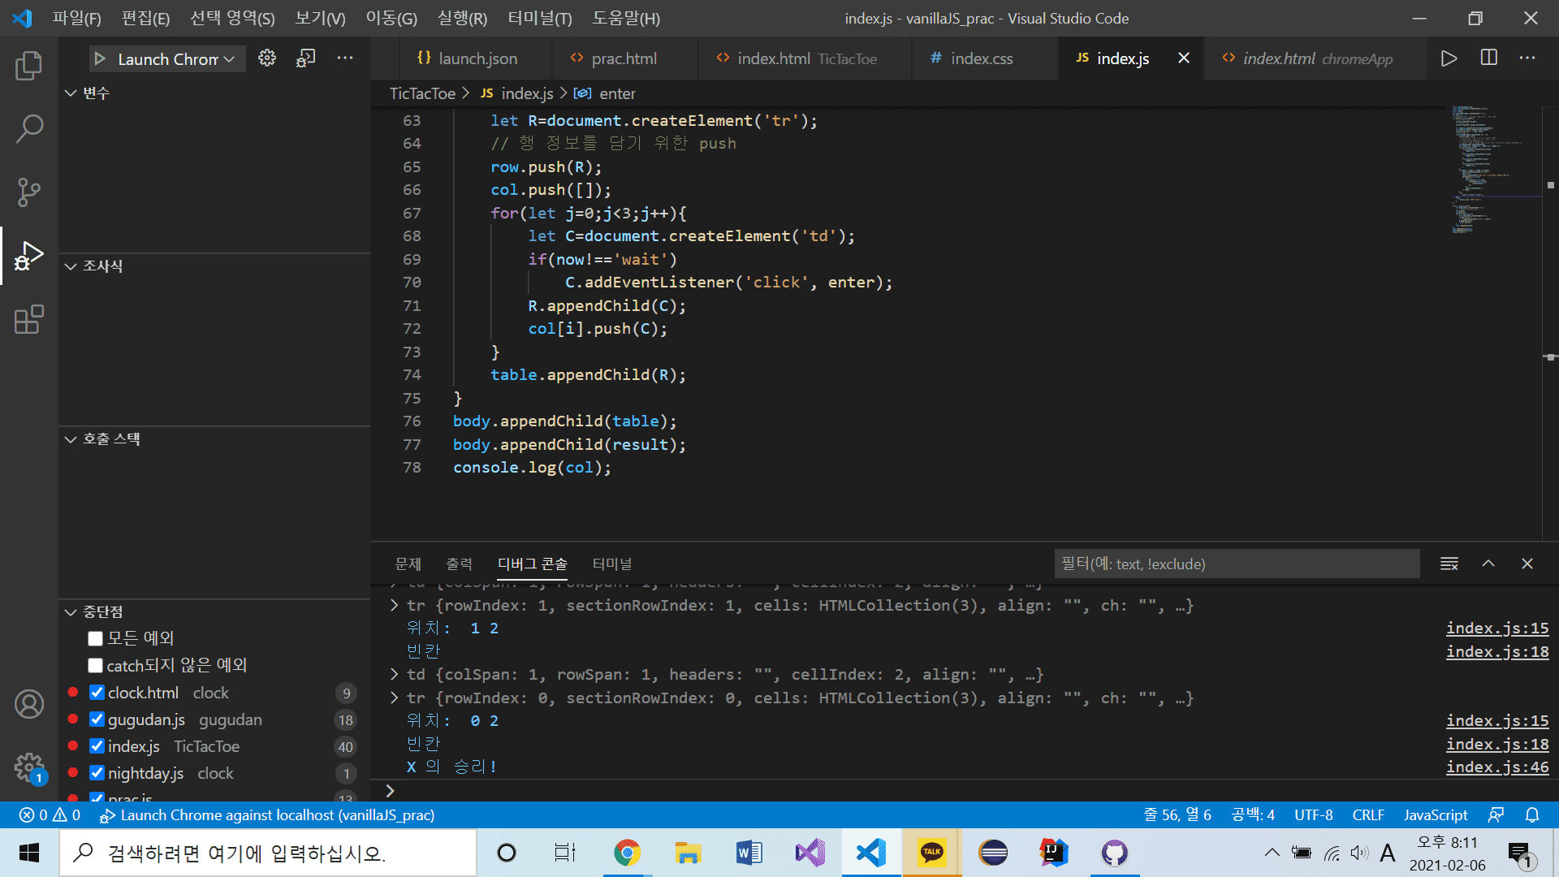Switch to the index.css editor tab
1559x877 pixels.
coord(981,58)
